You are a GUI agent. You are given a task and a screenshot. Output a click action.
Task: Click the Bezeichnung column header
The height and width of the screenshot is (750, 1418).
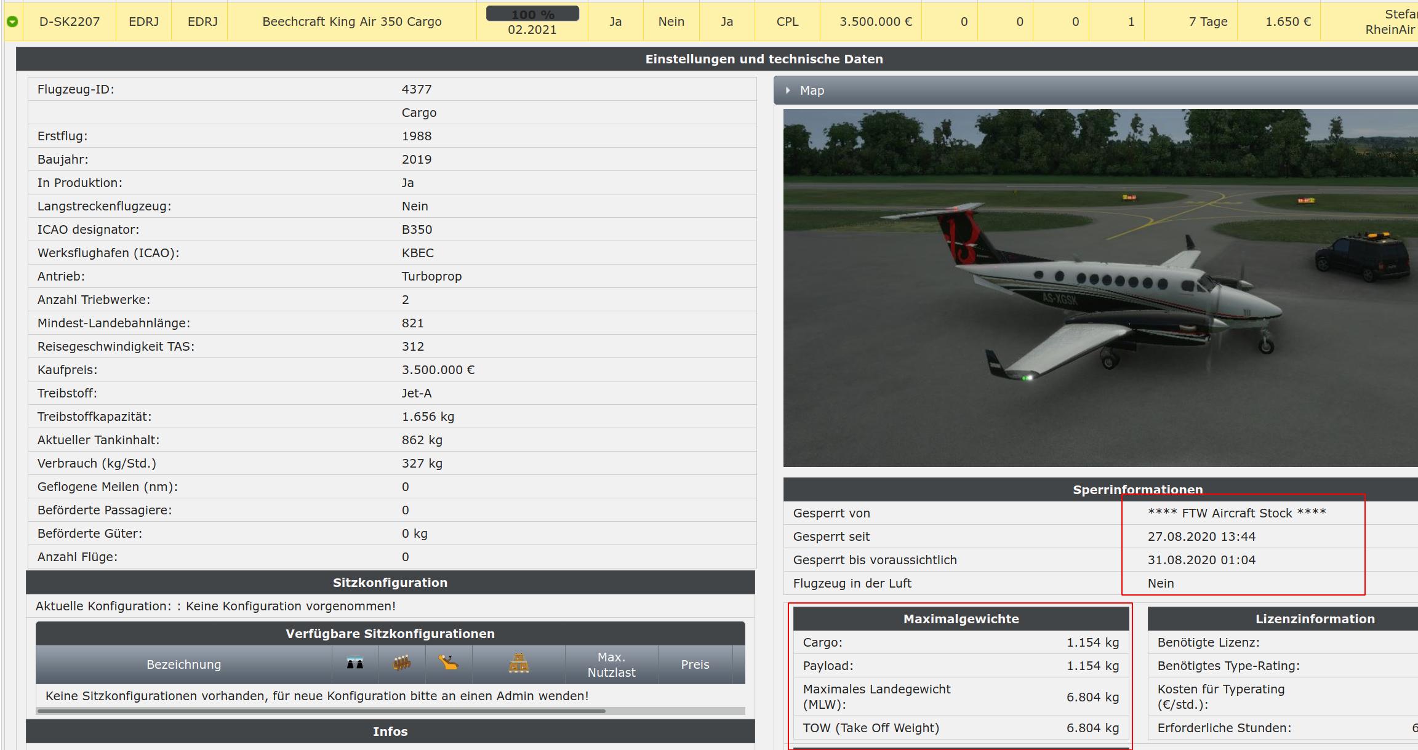[x=183, y=664]
